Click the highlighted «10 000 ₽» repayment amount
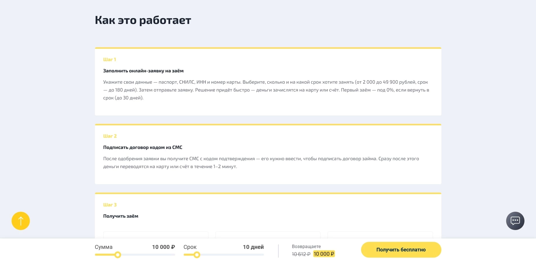 pyautogui.click(x=324, y=254)
